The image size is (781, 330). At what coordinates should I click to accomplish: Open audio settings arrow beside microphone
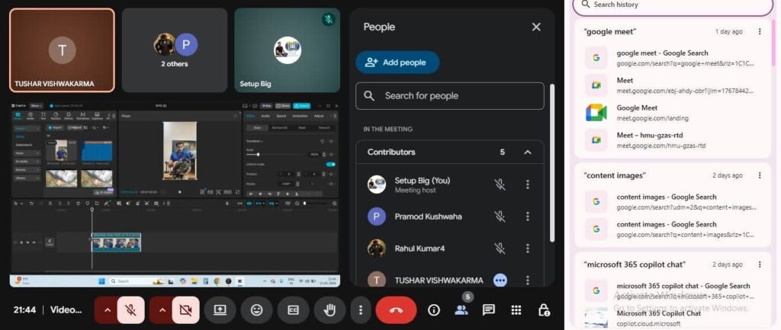point(106,310)
